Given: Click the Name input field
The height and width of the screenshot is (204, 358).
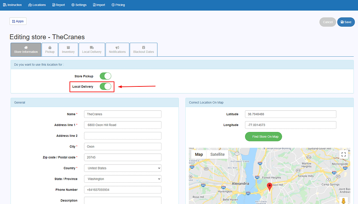Looking at the screenshot, I should coord(123,114).
